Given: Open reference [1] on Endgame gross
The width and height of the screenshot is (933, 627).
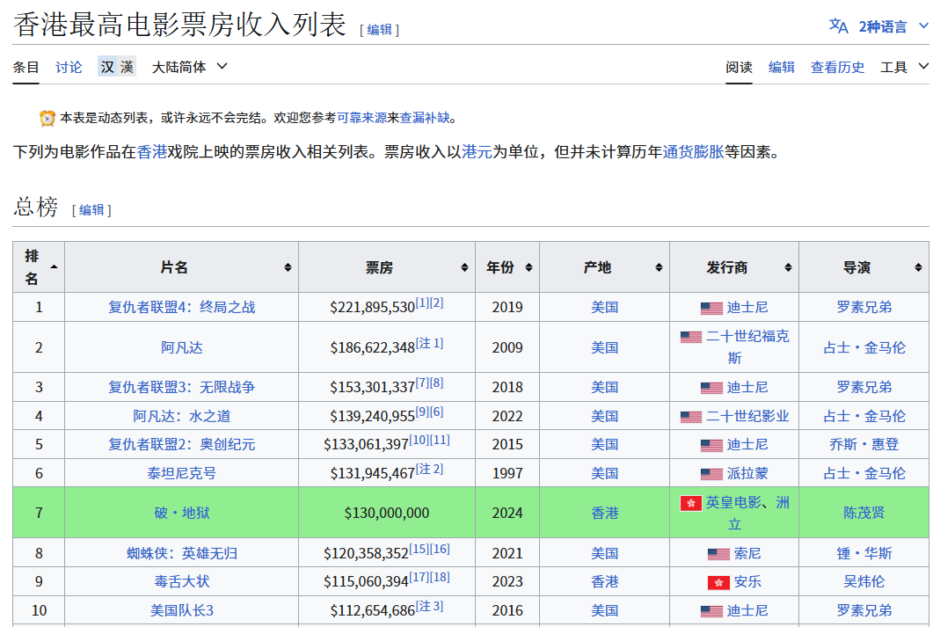Looking at the screenshot, I should pos(422,303).
